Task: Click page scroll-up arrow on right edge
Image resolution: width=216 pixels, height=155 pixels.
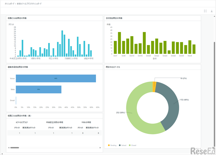Action: (215, 17)
